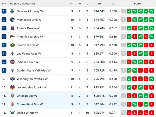Viewport: 156px width, 117px height.
Task: Open Atlanta Dream team logo
Action: tap(12, 28)
